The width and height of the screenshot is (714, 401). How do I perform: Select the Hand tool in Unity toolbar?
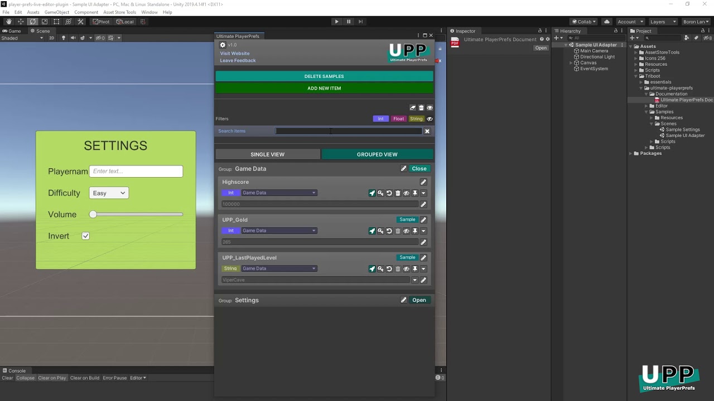pyautogui.click(x=9, y=22)
